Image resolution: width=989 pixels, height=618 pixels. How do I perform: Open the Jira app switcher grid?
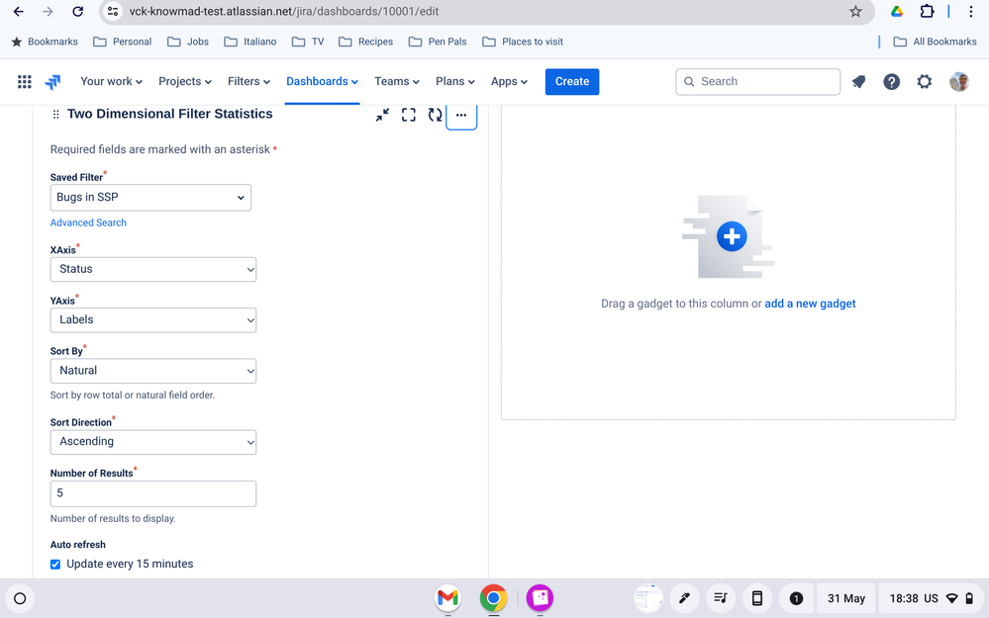tap(25, 81)
